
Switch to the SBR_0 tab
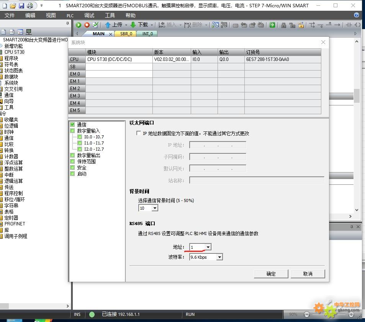[x=126, y=34]
